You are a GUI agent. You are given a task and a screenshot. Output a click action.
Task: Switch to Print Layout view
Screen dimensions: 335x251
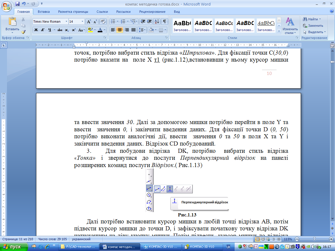258,239
